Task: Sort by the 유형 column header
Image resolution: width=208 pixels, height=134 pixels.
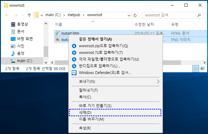Action: 175,24
